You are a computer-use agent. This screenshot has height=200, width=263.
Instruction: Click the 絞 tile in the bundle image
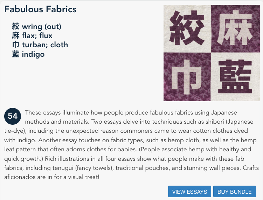(187, 28)
